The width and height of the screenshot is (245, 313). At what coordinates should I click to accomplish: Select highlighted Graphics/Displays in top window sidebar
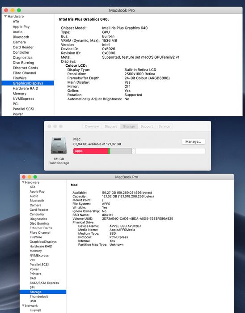(x=28, y=83)
